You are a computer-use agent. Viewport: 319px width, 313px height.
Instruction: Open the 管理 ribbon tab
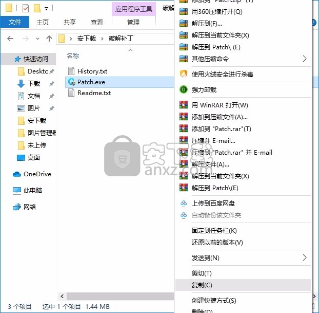click(133, 22)
